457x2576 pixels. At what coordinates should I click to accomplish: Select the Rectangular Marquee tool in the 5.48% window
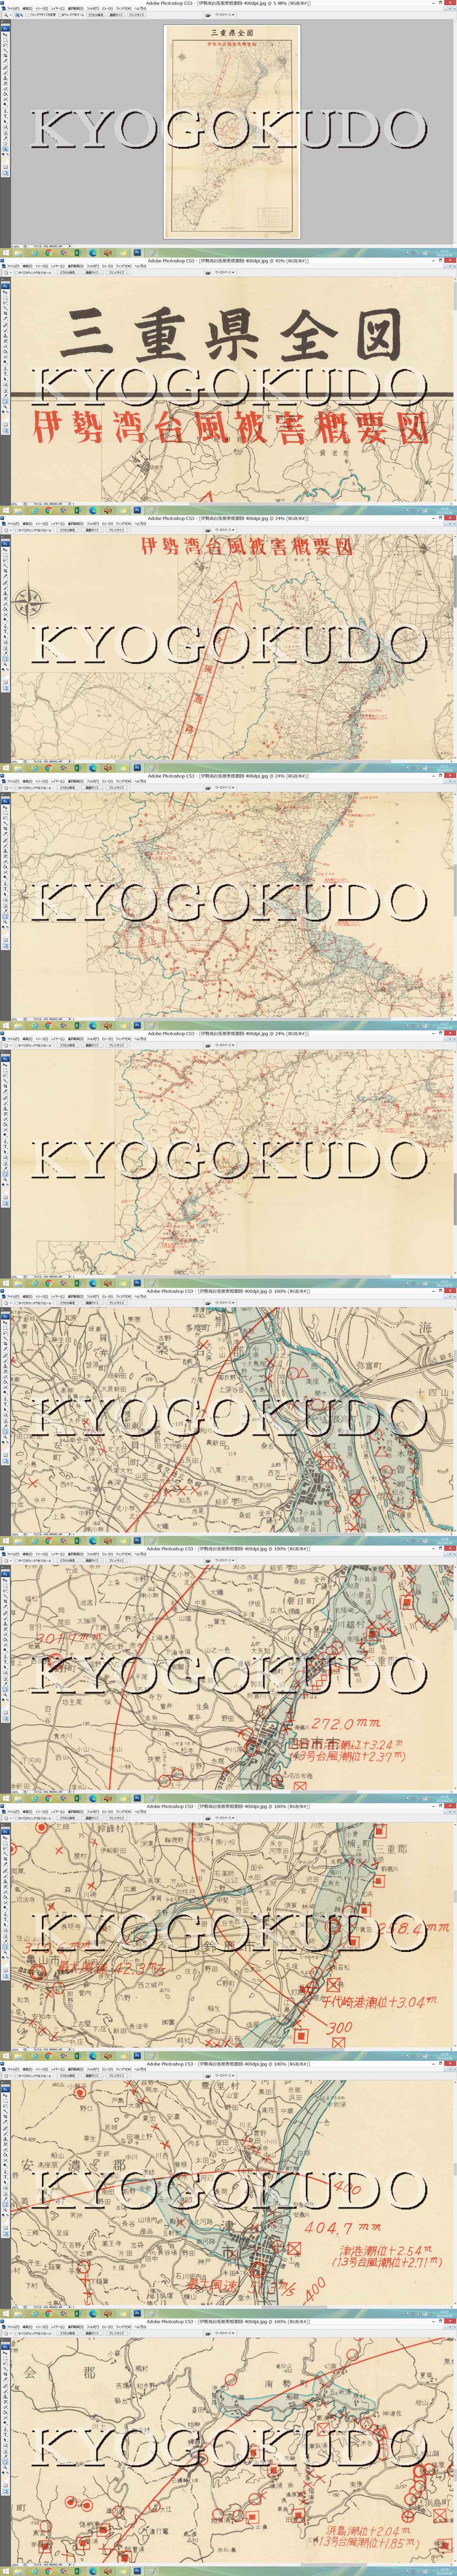5,40
